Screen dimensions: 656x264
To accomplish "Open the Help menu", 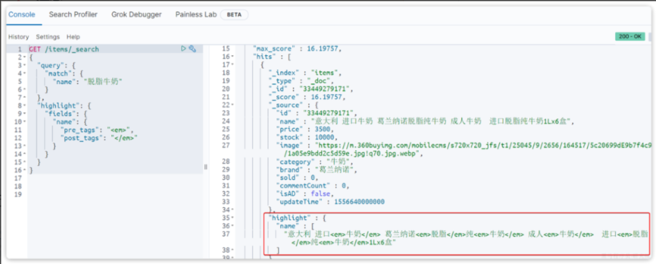I will pyautogui.click(x=73, y=37).
